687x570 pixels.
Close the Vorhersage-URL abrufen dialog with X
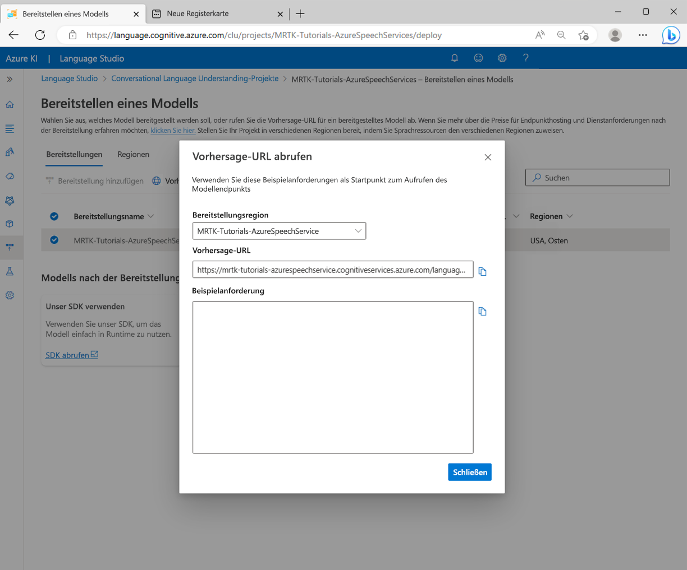(488, 157)
